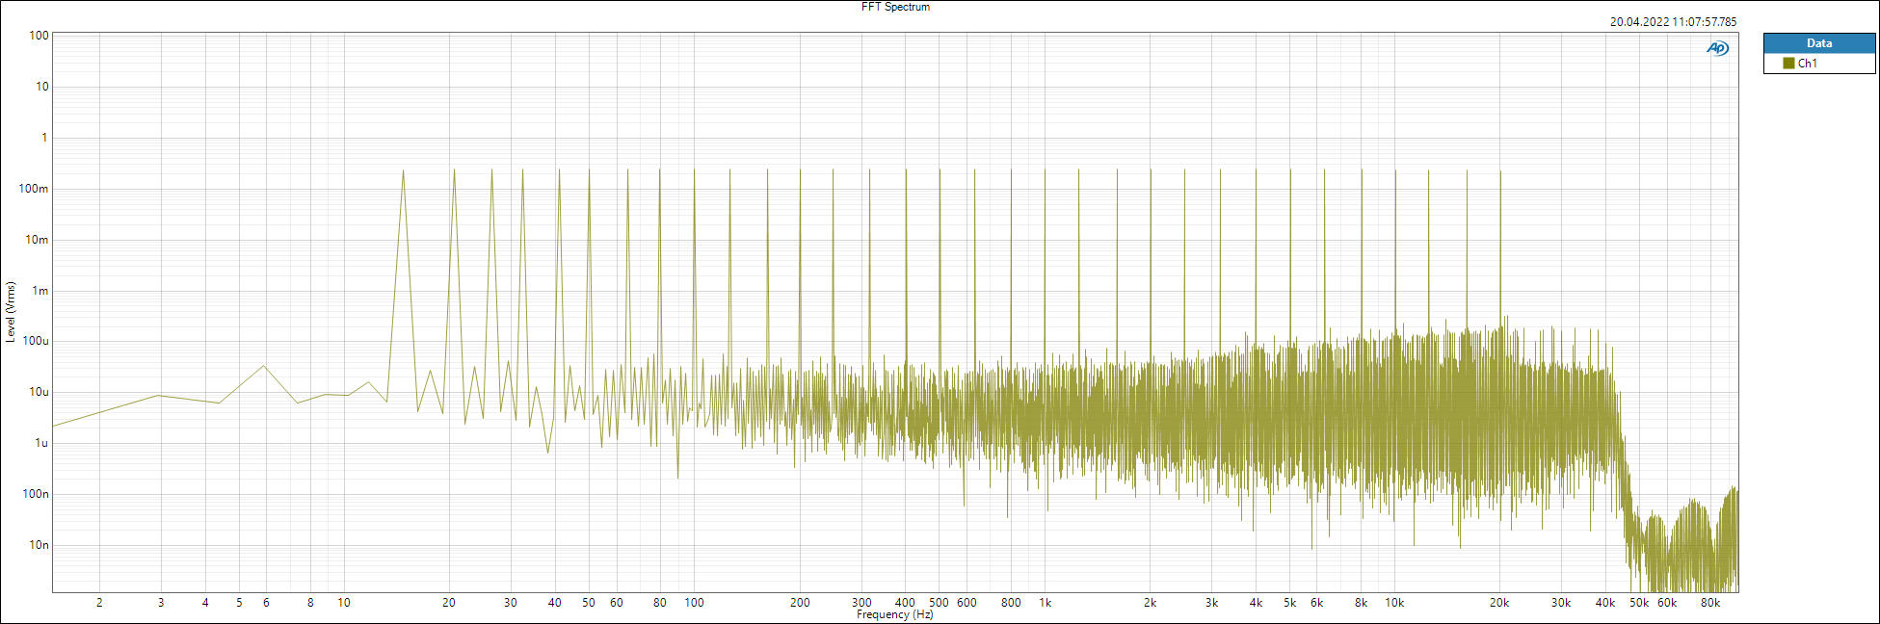Click the 5 tick on Frequency axis
The image size is (1880, 624).
pos(239,603)
